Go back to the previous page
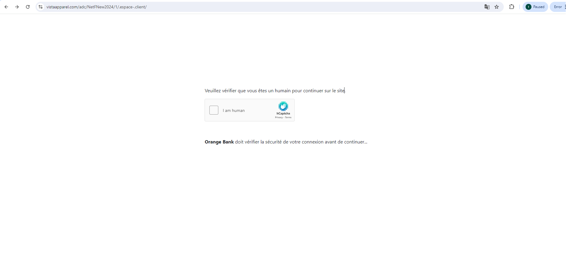This screenshot has height=264, width=567. click(x=6, y=7)
